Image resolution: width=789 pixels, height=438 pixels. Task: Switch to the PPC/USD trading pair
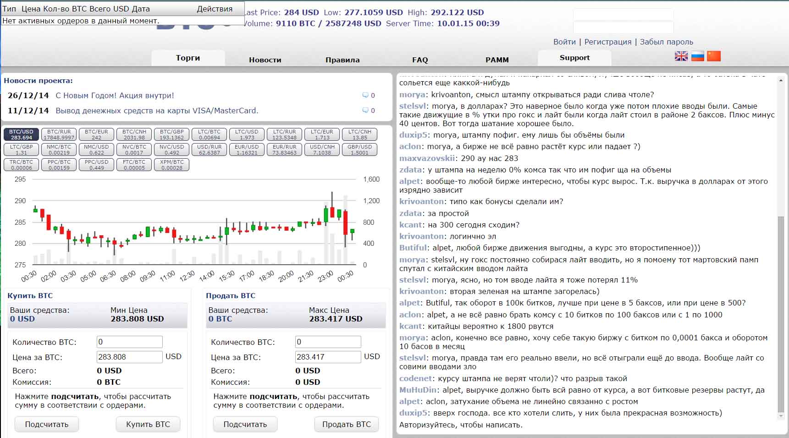96,164
